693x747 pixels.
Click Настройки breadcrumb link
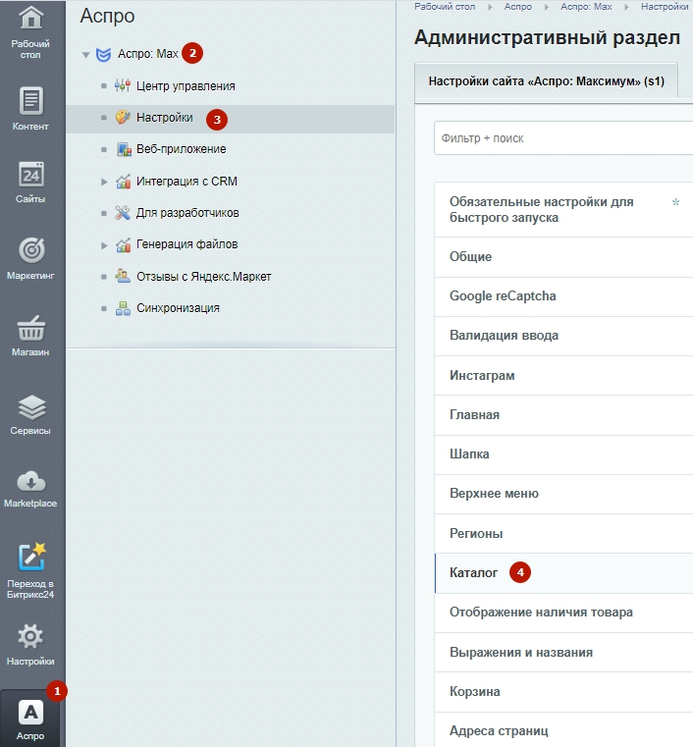(x=664, y=7)
